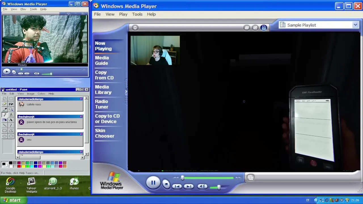Select the Rounded Rectangle tool in Paint
This screenshot has height=204, width=363.
point(11,136)
